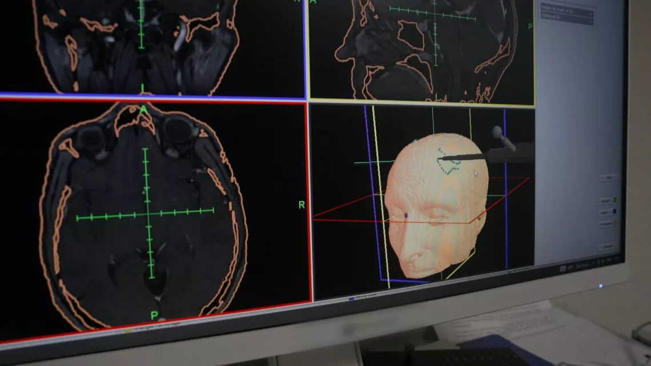Click the 'P' label below the axial slice

coord(154,315)
